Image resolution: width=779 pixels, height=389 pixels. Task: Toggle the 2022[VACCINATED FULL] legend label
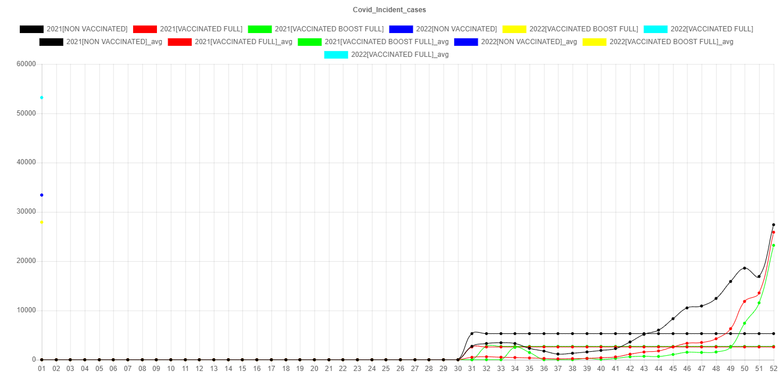tap(712, 29)
